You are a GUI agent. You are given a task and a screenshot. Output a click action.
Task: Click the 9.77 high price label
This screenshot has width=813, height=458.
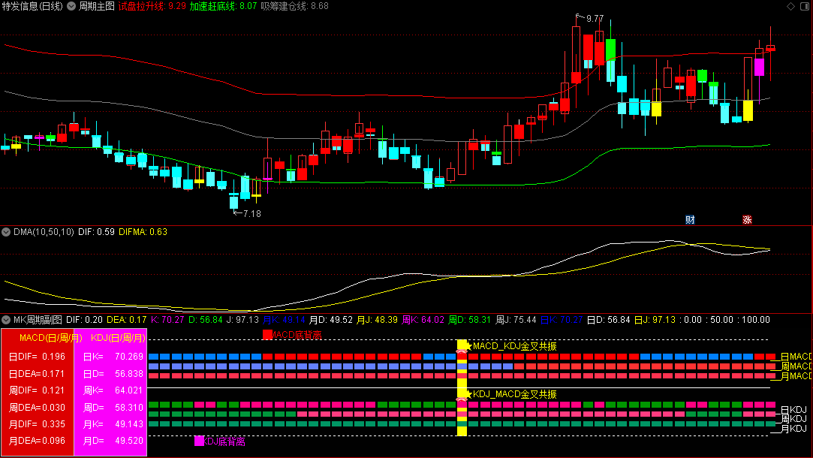pyautogui.click(x=595, y=19)
